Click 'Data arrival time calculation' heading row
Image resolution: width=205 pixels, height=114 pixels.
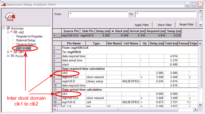point(126,90)
